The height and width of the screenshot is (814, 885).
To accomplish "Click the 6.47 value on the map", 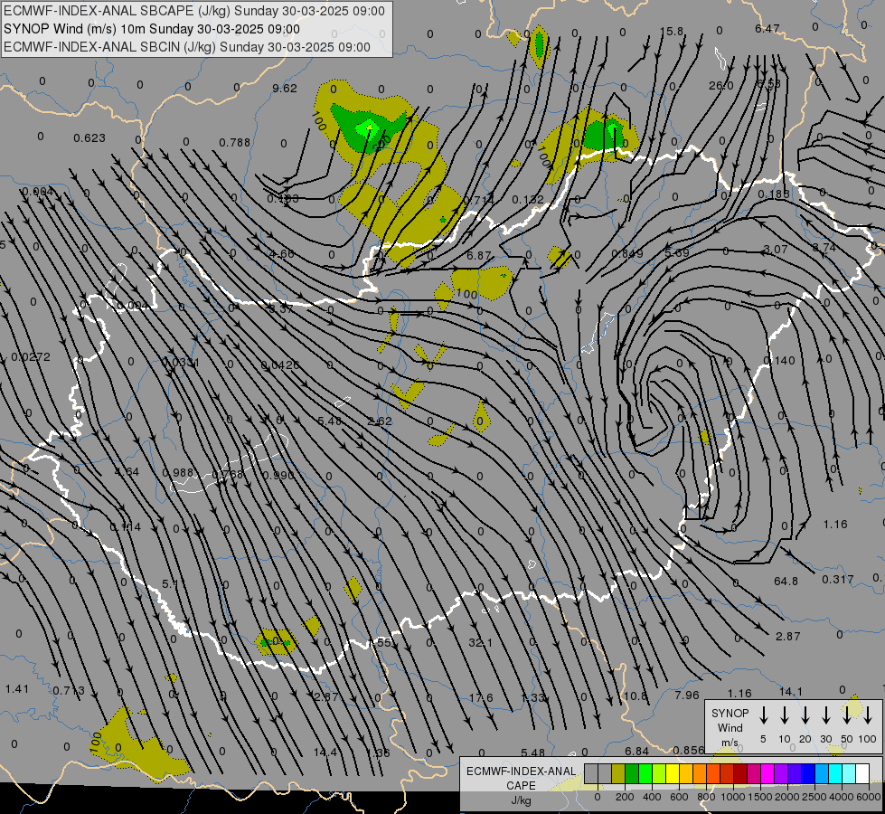I will click(767, 28).
